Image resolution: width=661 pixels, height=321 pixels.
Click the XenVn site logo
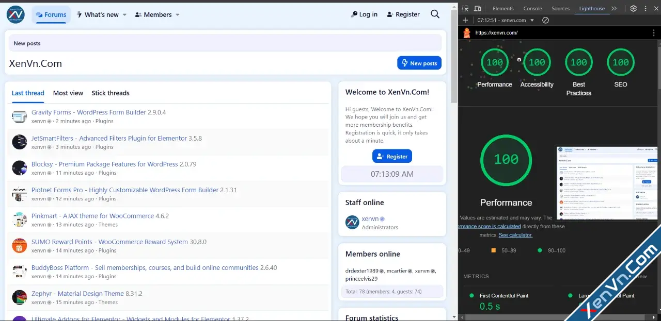(15, 14)
